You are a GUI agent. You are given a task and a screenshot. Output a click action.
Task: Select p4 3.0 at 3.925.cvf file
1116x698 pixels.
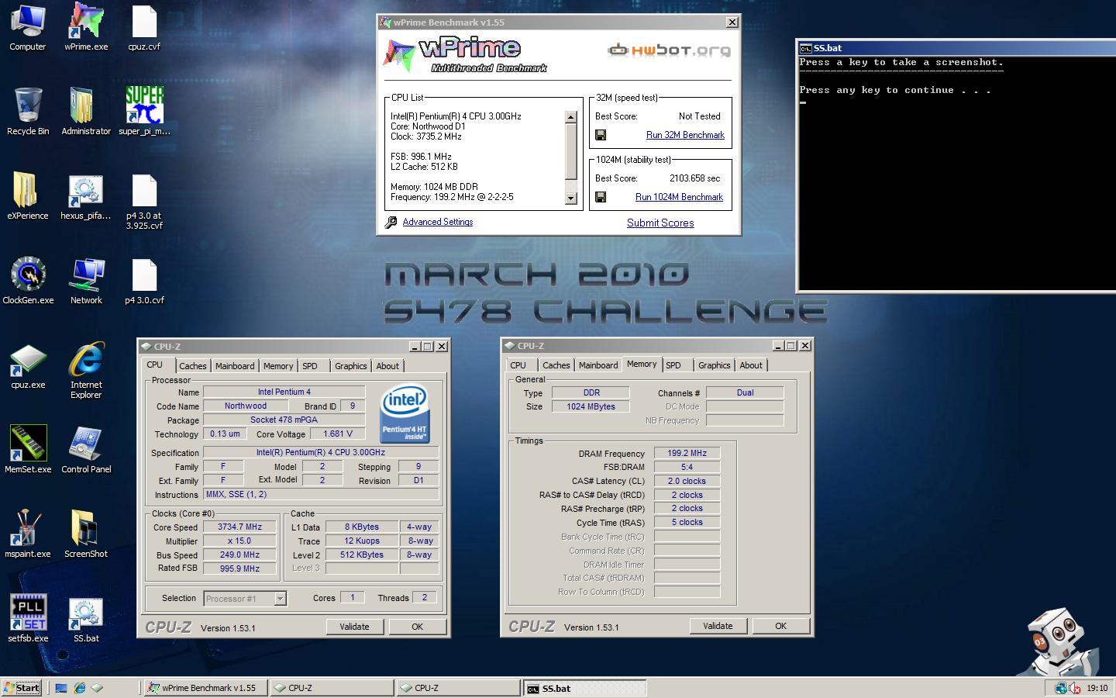(144, 191)
